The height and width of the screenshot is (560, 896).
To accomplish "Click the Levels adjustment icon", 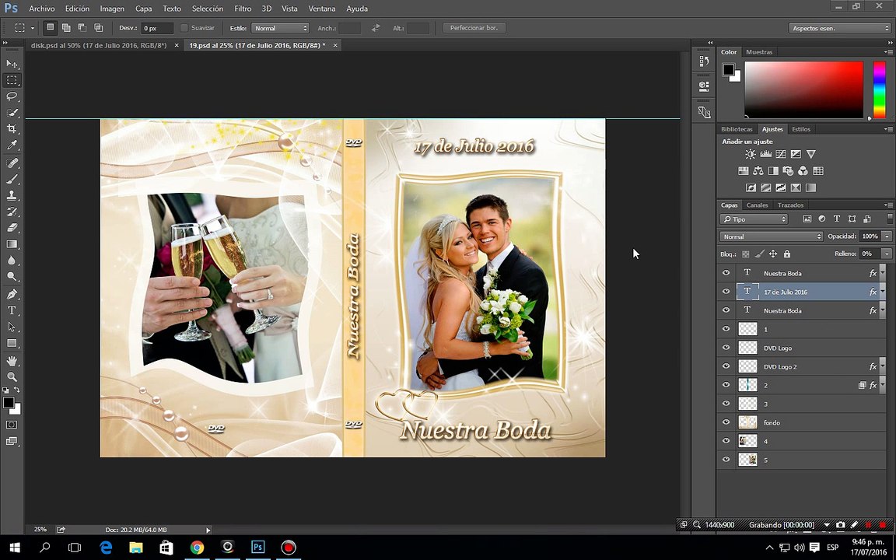I will [765, 154].
